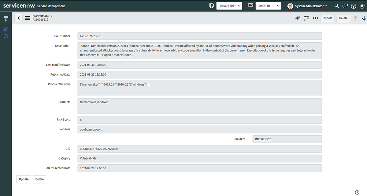This screenshot has height=196, width=367.
Task: Click the top Update button
Action: [328, 18]
